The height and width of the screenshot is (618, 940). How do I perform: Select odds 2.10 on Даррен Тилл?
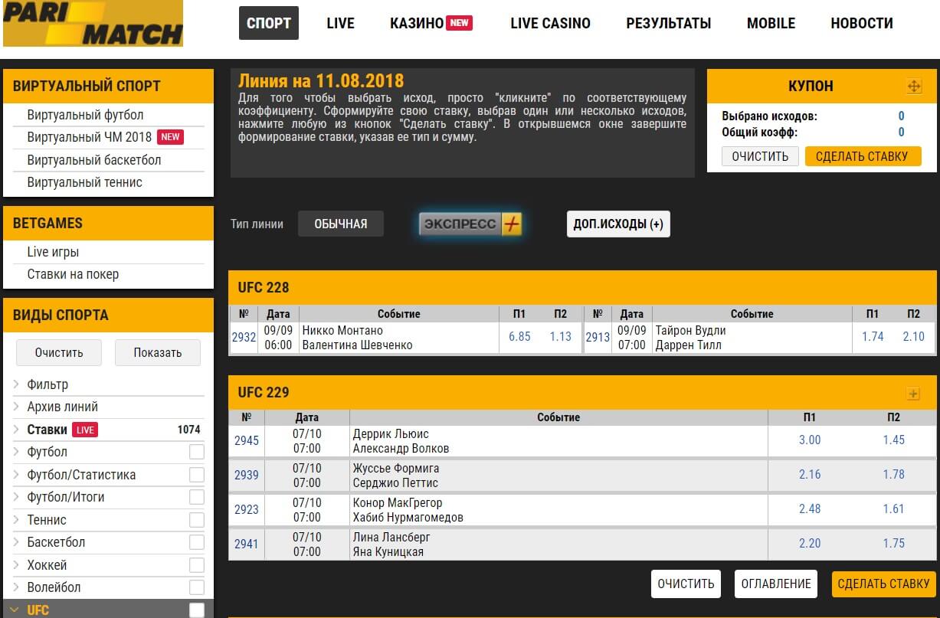[914, 336]
